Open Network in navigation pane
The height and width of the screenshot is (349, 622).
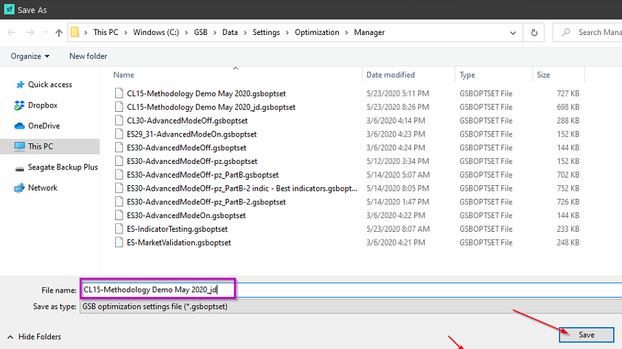click(43, 188)
